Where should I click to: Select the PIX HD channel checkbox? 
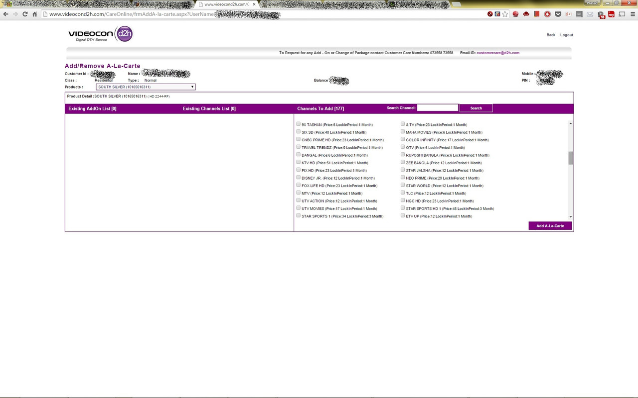point(299,170)
